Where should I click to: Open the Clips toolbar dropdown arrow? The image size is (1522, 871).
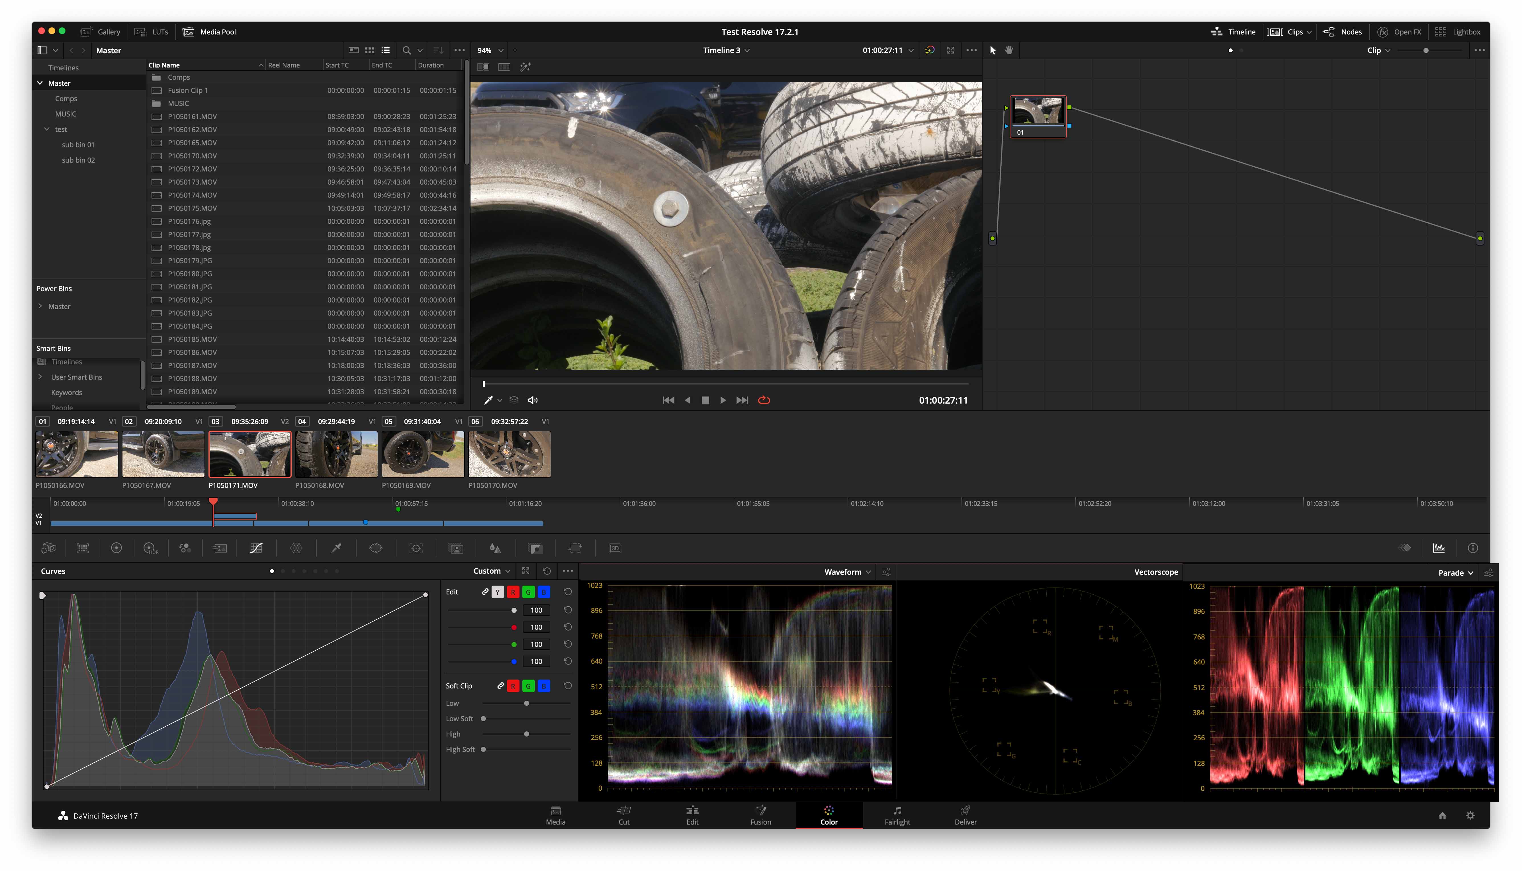coord(1309,32)
